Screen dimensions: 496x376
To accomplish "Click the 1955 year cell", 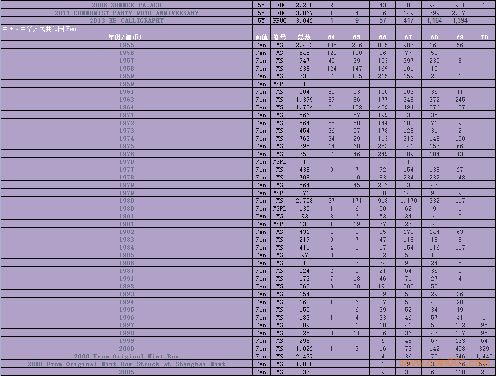I will 126,45.
